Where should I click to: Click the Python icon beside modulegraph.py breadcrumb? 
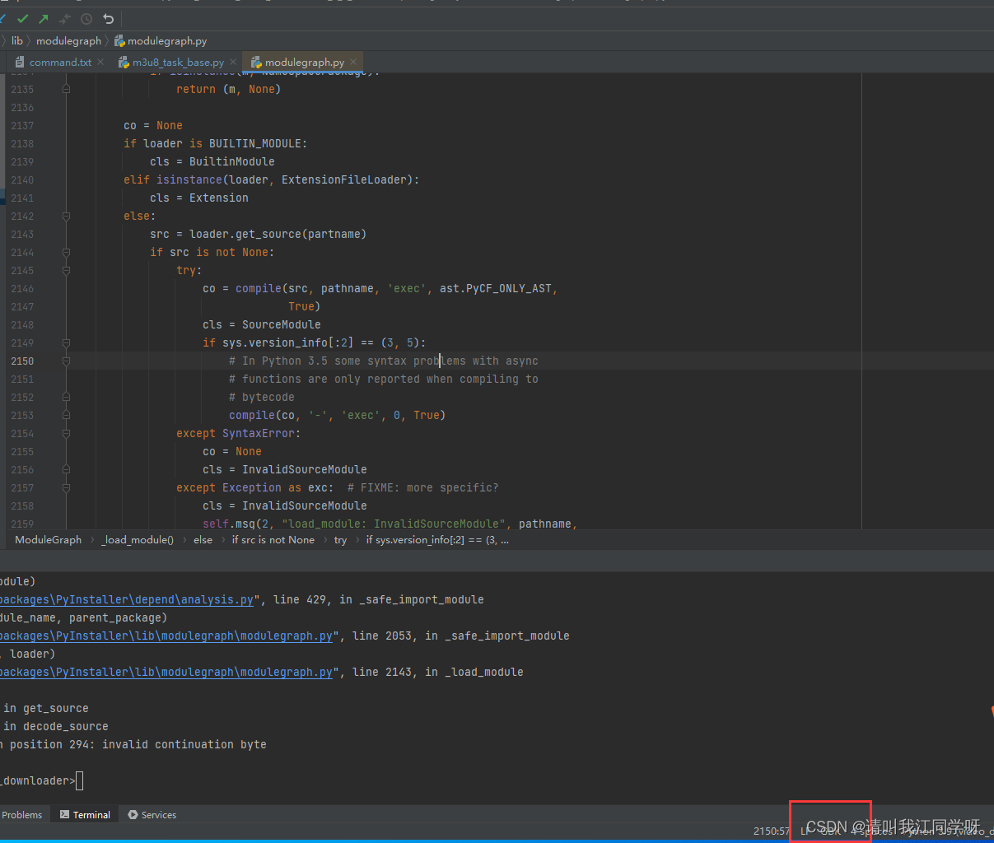[x=119, y=40]
